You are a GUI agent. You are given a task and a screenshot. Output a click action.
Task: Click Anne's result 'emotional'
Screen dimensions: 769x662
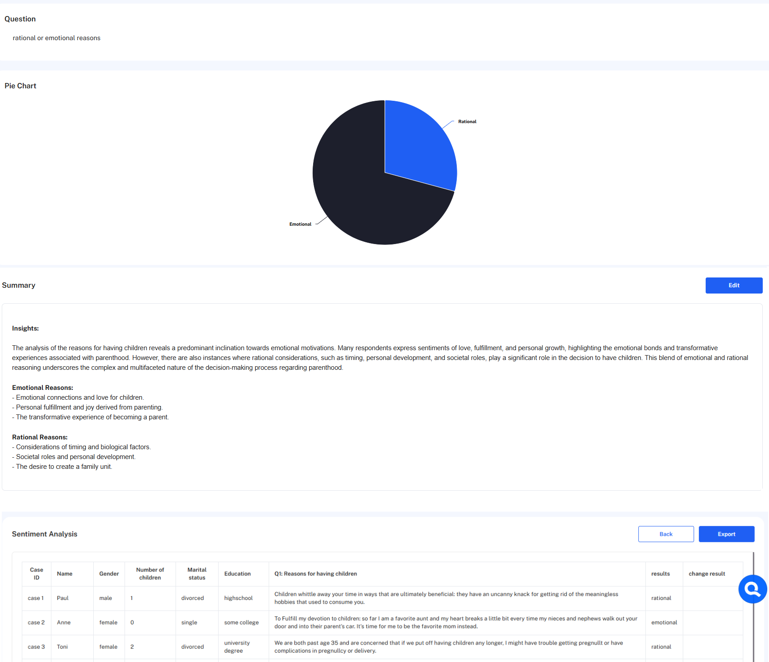[x=664, y=623]
